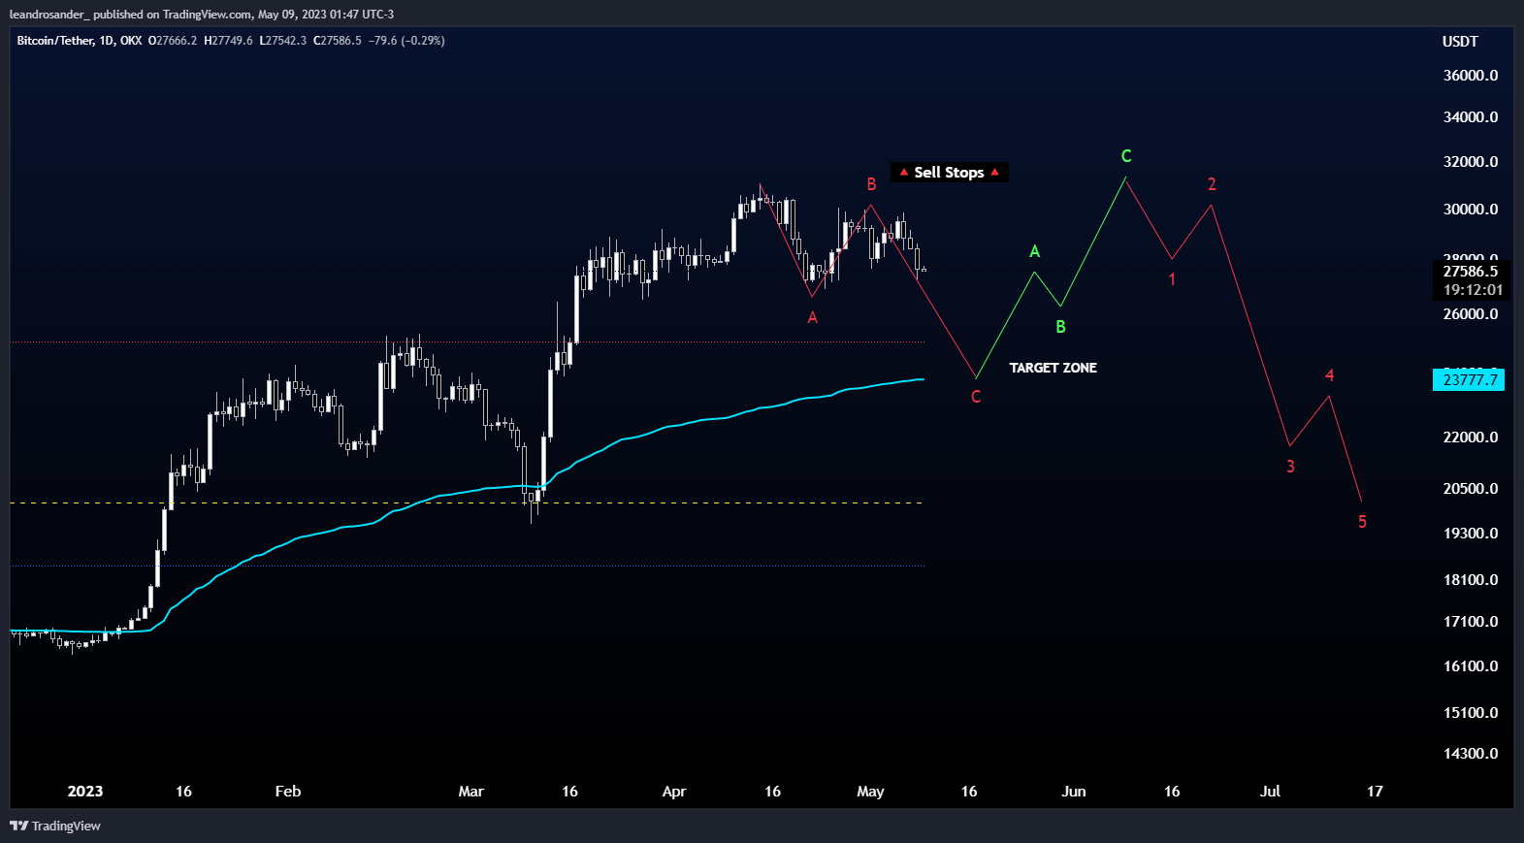
Task: Select the green wave label B
Action: (1060, 327)
